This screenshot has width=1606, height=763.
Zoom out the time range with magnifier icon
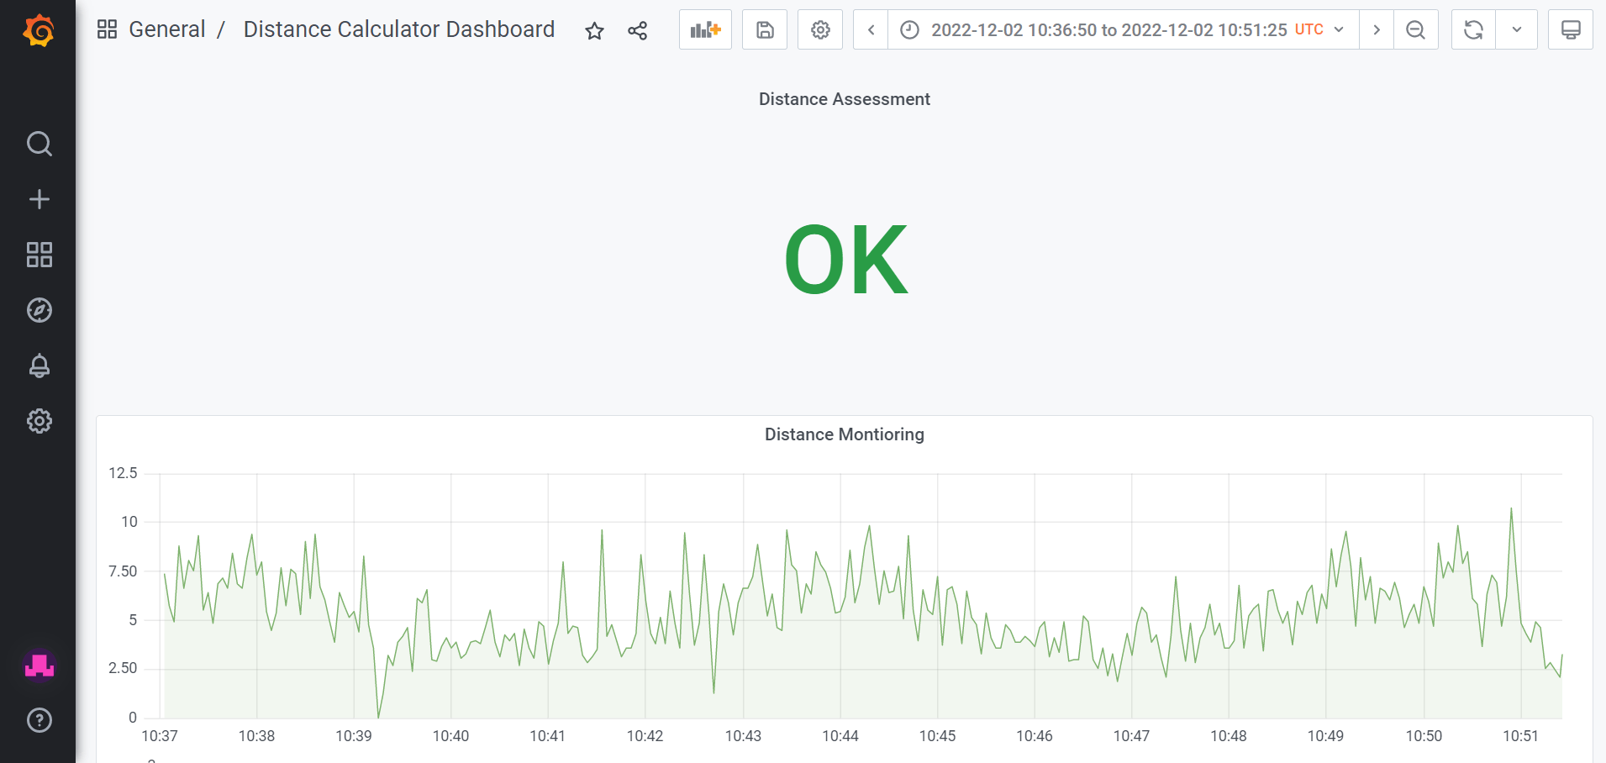click(1415, 29)
